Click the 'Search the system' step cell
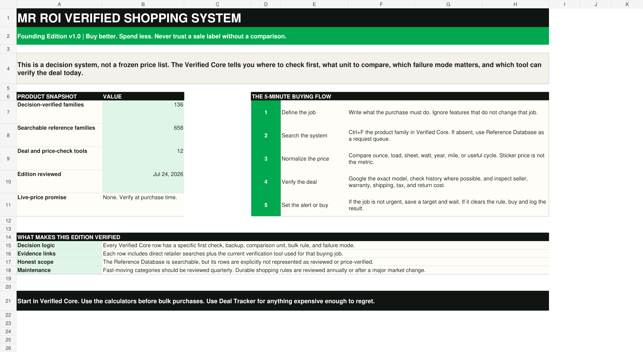Screen dimensions: 643x352 [x=314, y=135]
